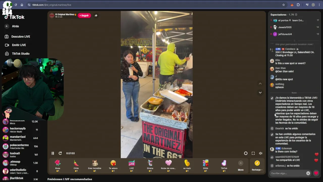The height and width of the screenshot is (182, 323).
Task: Open hectornayib in followed list
Action: 20,130
